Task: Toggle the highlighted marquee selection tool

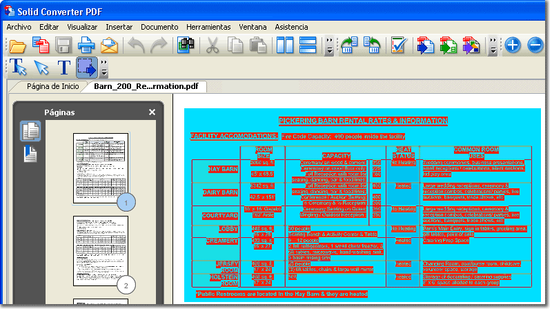Action: coord(87,68)
